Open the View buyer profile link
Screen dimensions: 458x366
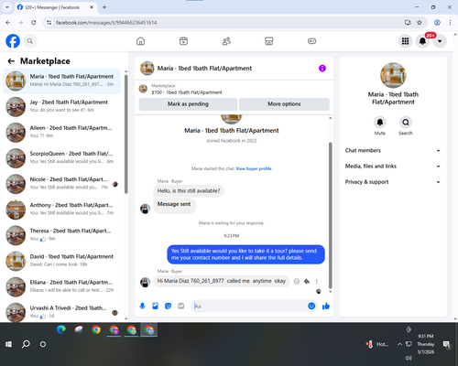pyautogui.click(x=254, y=168)
